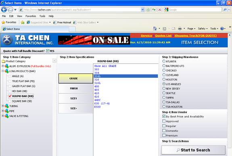This screenshot has height=156, width=232.
Task: Expand ALUM. EXTRUSION tree node
Action: (3, 66)
